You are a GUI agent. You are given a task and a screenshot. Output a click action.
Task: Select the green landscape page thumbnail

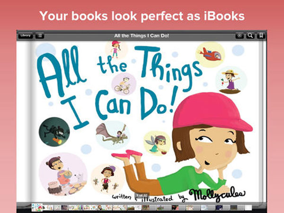coord(160,208)
